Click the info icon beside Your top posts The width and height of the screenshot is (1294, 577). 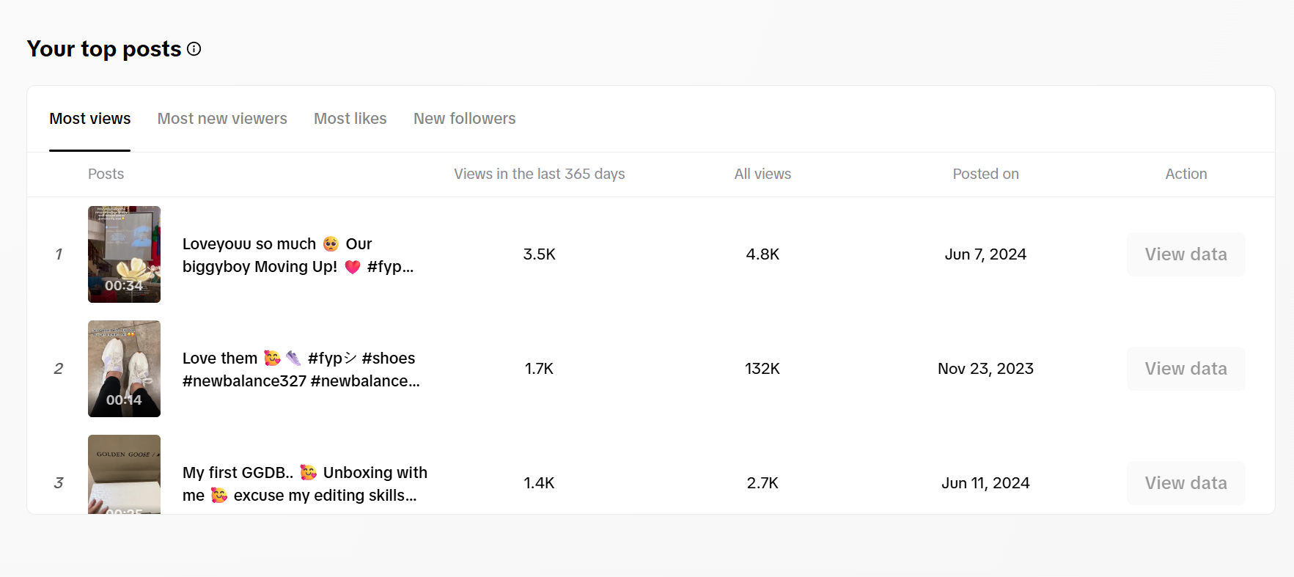pyautogui.click(x=194, y=49)
